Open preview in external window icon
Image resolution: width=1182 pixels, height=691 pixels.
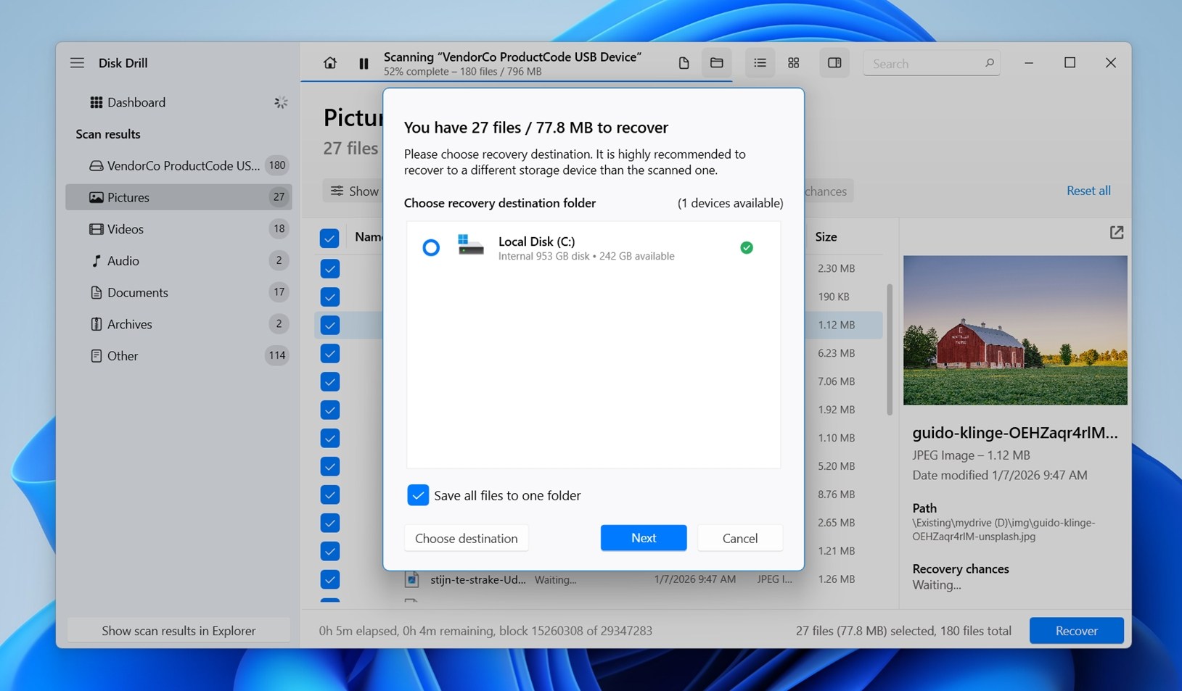coord(1116,233)
